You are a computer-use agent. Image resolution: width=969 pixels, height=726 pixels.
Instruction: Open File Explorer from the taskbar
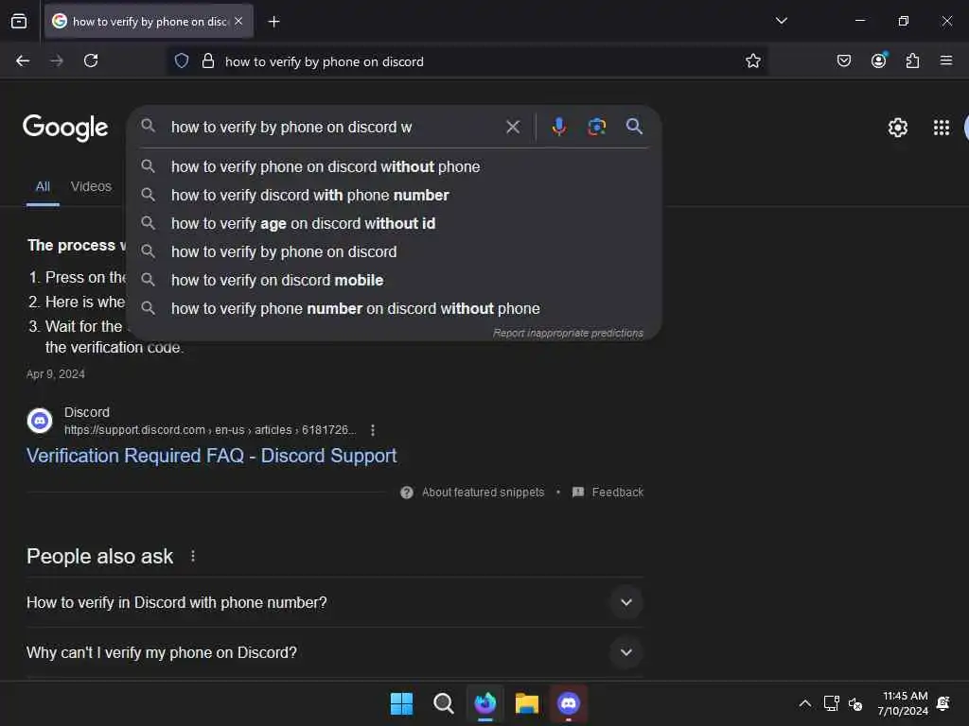pos(526,703)
